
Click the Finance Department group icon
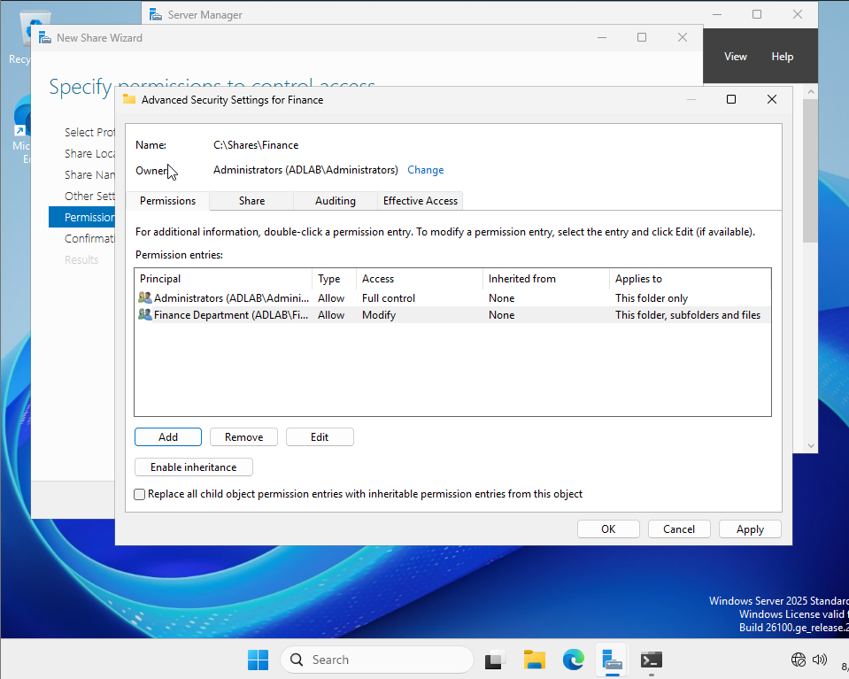tap(144, 314)
